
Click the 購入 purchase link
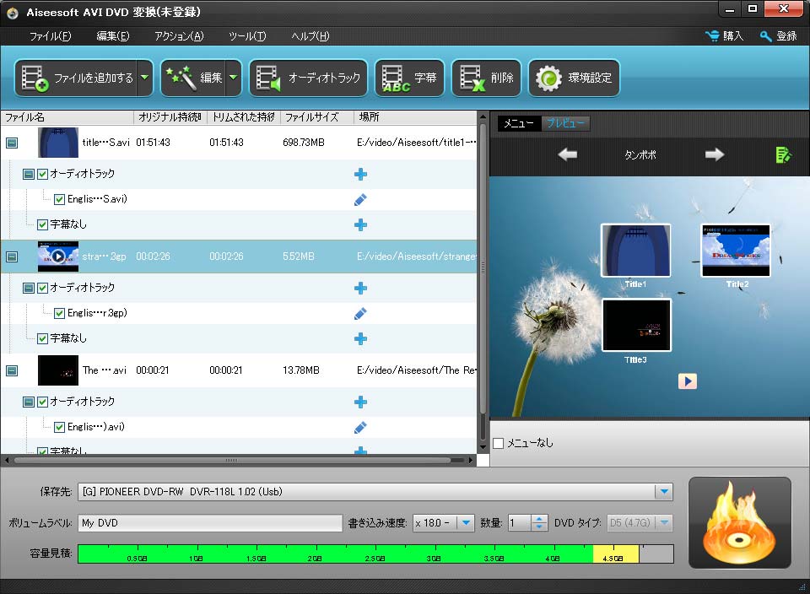click(x=724, y=36)
